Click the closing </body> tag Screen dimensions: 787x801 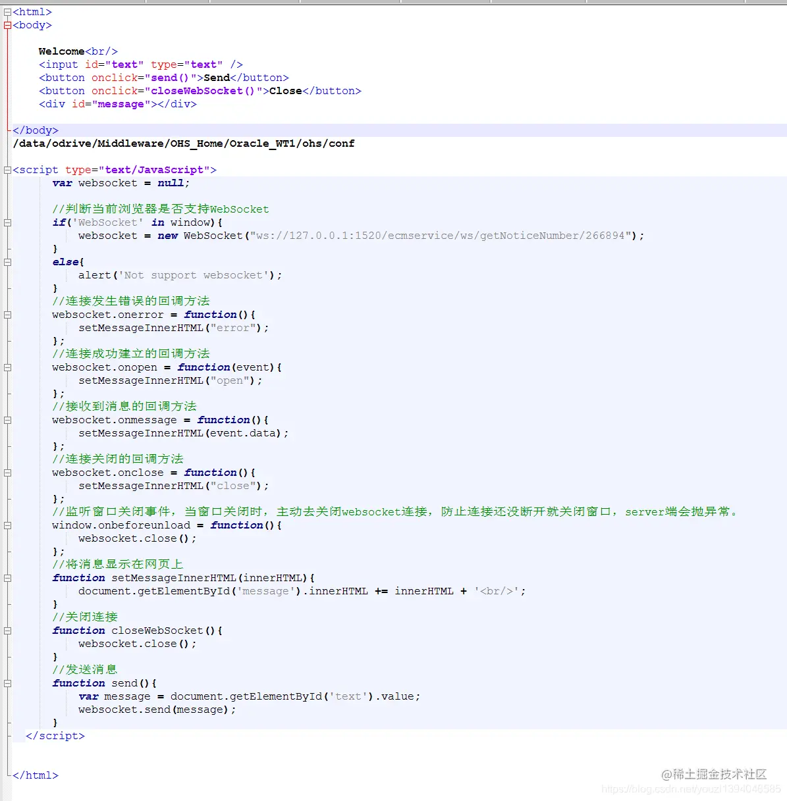36,130
